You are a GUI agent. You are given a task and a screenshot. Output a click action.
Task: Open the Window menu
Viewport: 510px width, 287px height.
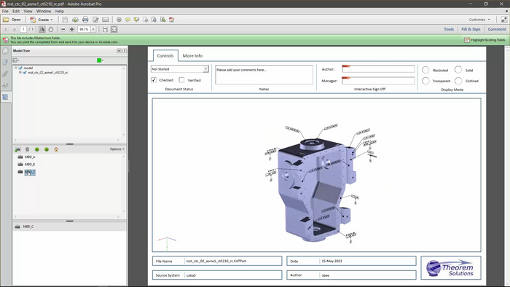(44, 11)
